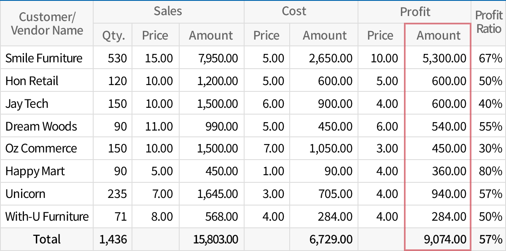506x251 pixels.
Task: Click the total sales amount 15,803.00
Action: [x=219, y=239]
